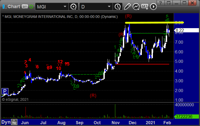The height and width of the screenshot is (126, 200).
Task: Click the Oct label on time axis
Action: 97,123
